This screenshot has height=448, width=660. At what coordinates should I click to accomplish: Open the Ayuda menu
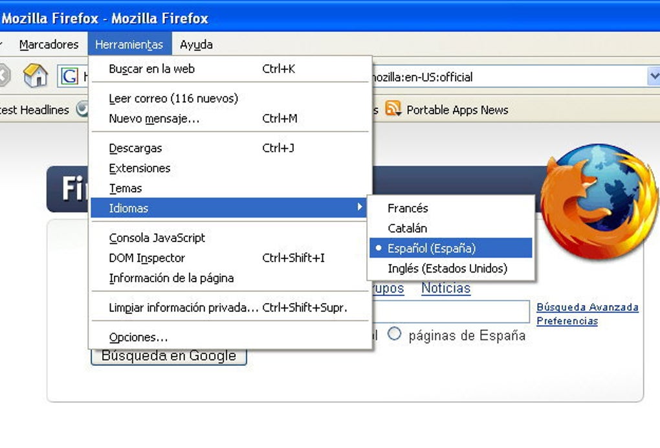tap(196, 44)
